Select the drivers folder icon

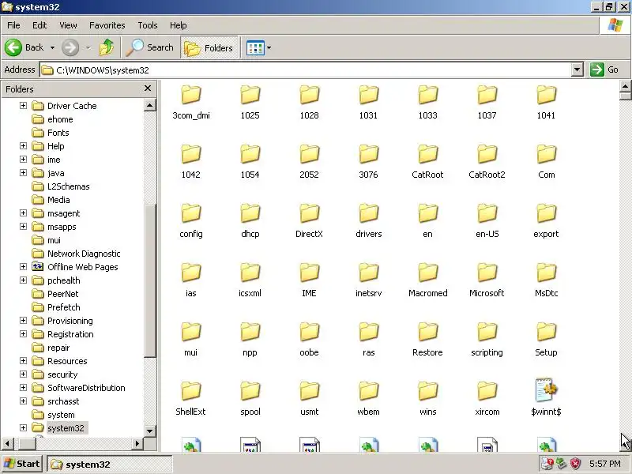coord(368,213)
